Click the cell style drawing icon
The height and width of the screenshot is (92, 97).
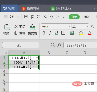coord(72,33)
